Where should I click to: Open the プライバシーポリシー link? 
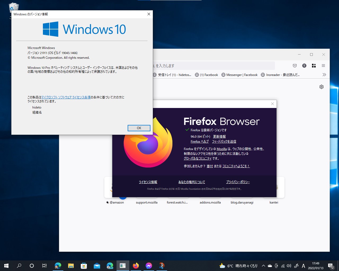(x=238, y=182)
